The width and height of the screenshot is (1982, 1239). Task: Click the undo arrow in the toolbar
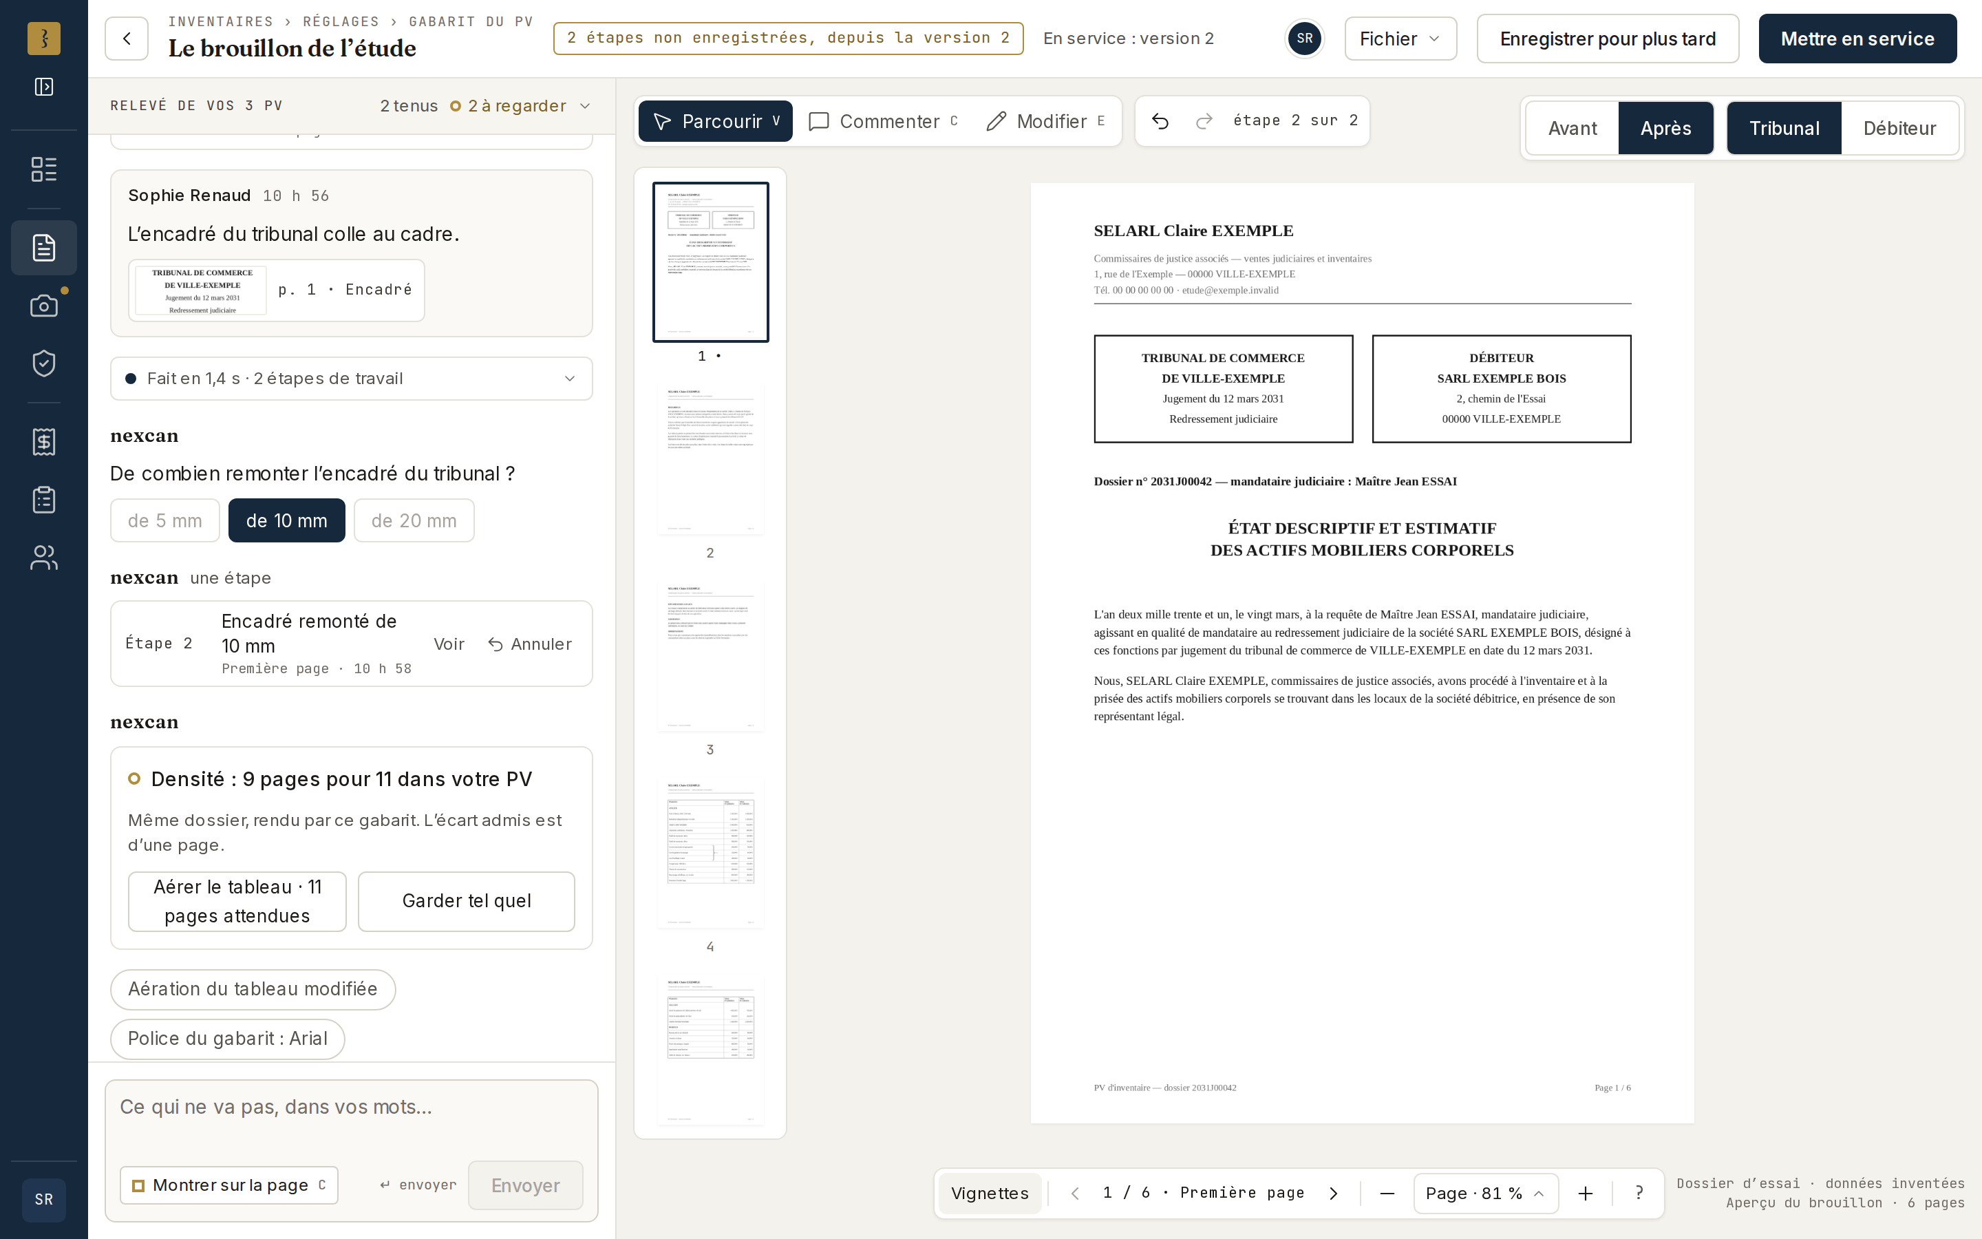click(x=1160, y=121)
